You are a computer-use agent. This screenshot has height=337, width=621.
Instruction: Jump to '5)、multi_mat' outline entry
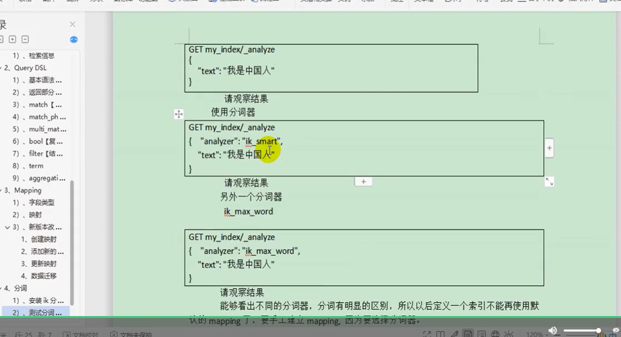[x=39, y=129]
